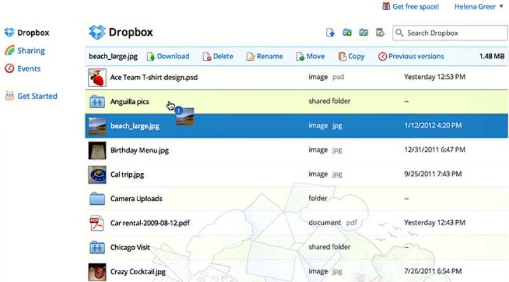Screen dimensions: 509x282
Task: Open Get Started in the sidebar
Action: [37, 96]
